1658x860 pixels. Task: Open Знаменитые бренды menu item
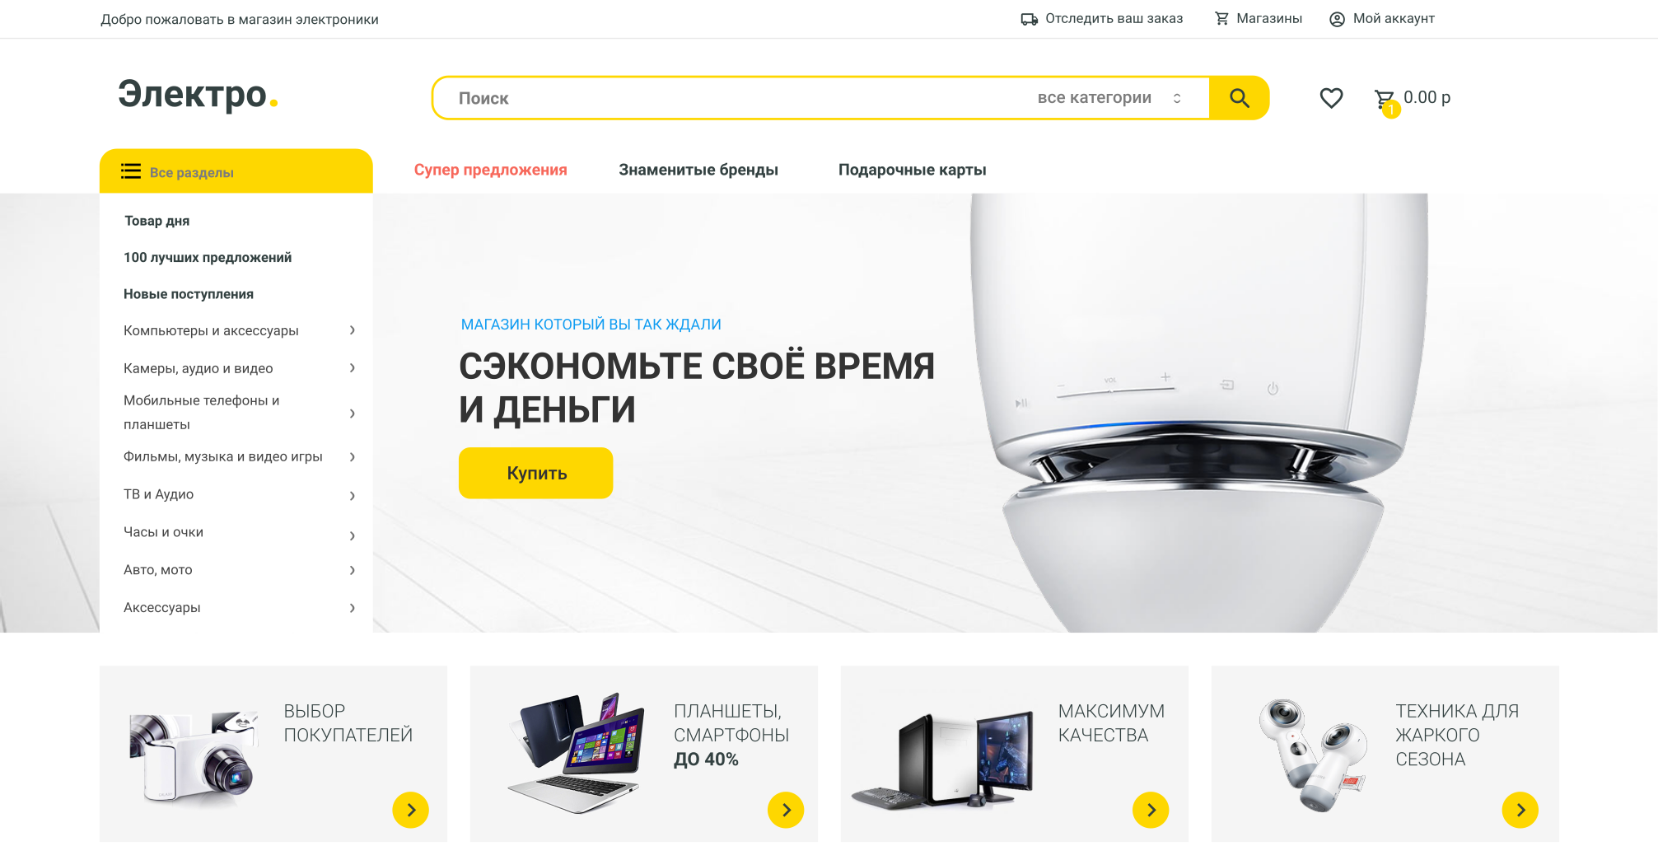(x=698, y=170)
